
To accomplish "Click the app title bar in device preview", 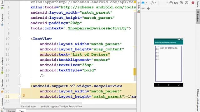I will pos(168,43).
